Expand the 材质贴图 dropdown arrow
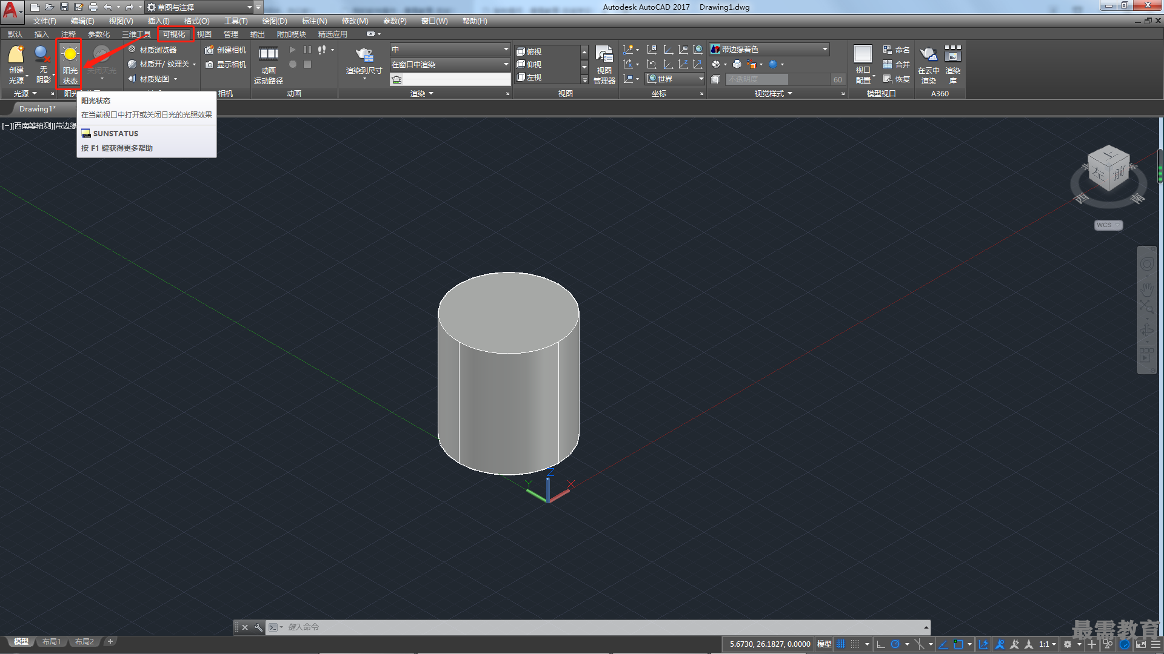The width and height of the screenshot is (1164, 654). tap(176, 79)
